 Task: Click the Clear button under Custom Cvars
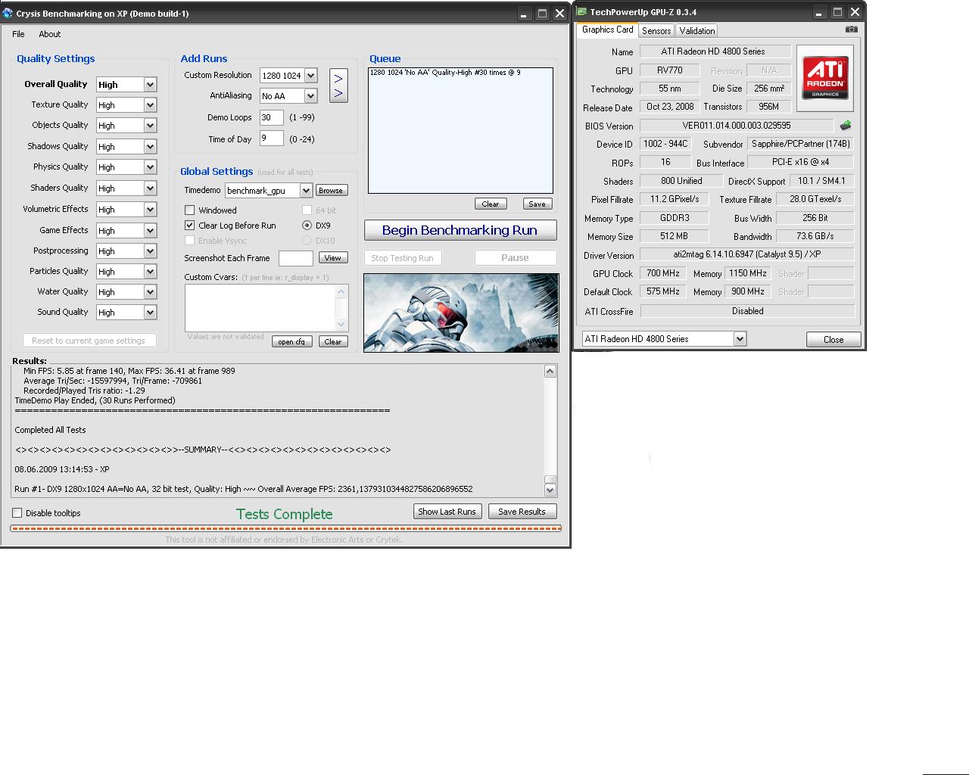(x=333, y=341)
